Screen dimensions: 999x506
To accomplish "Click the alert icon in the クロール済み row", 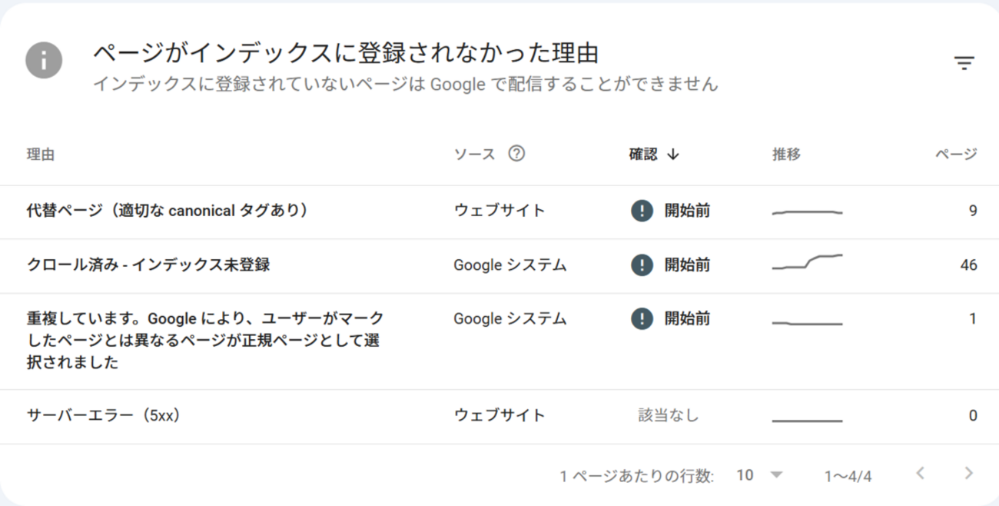I will pyautogui.click(x=642, y=265).
